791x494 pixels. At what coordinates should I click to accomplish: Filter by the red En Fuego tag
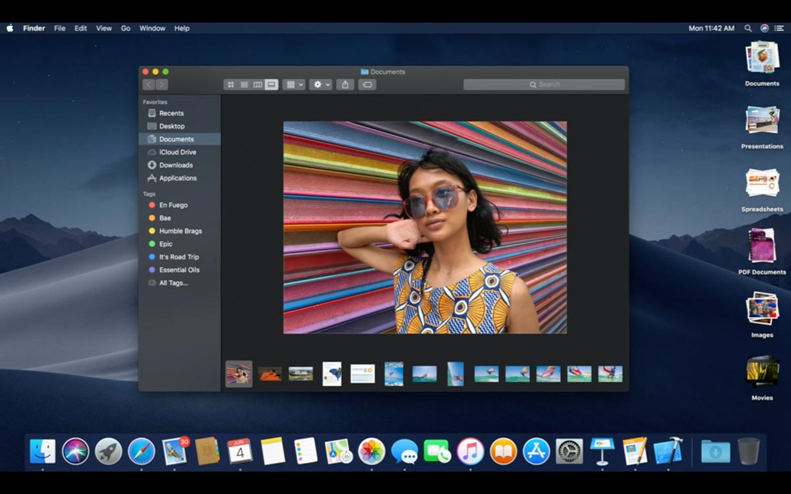(x=179, y=205)
